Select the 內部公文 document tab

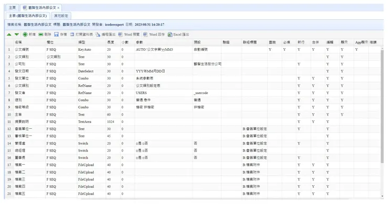point(40,8)
